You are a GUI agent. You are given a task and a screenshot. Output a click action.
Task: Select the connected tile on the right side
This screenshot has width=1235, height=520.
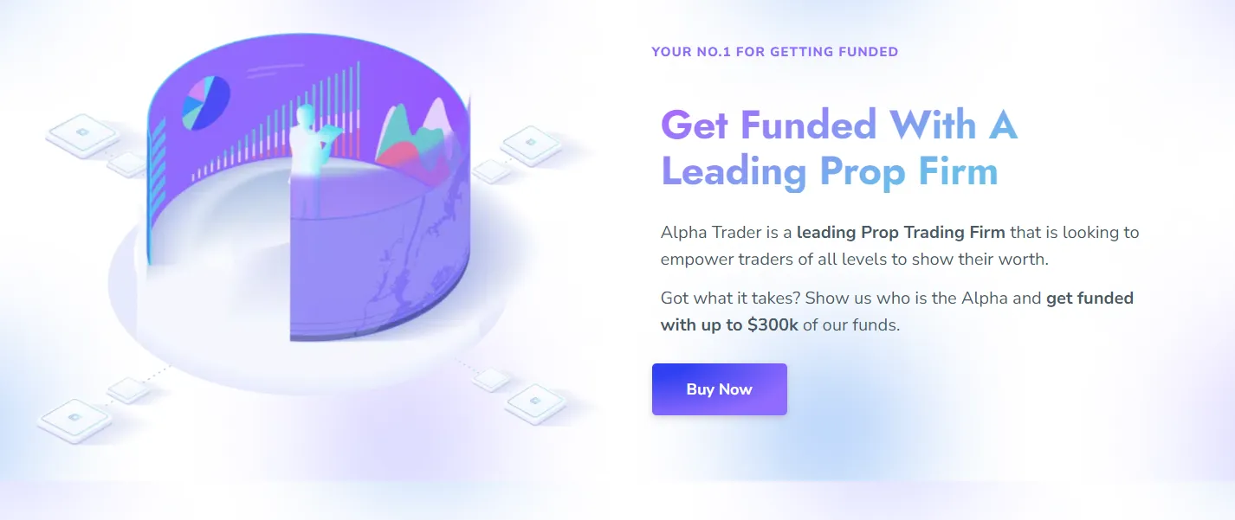(530, 143)
